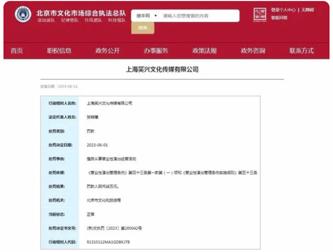This screenshot has height=252, width=333.
Task: Open the 政务公开 menu
Action: pyautogui.click(x=108, y=50)
